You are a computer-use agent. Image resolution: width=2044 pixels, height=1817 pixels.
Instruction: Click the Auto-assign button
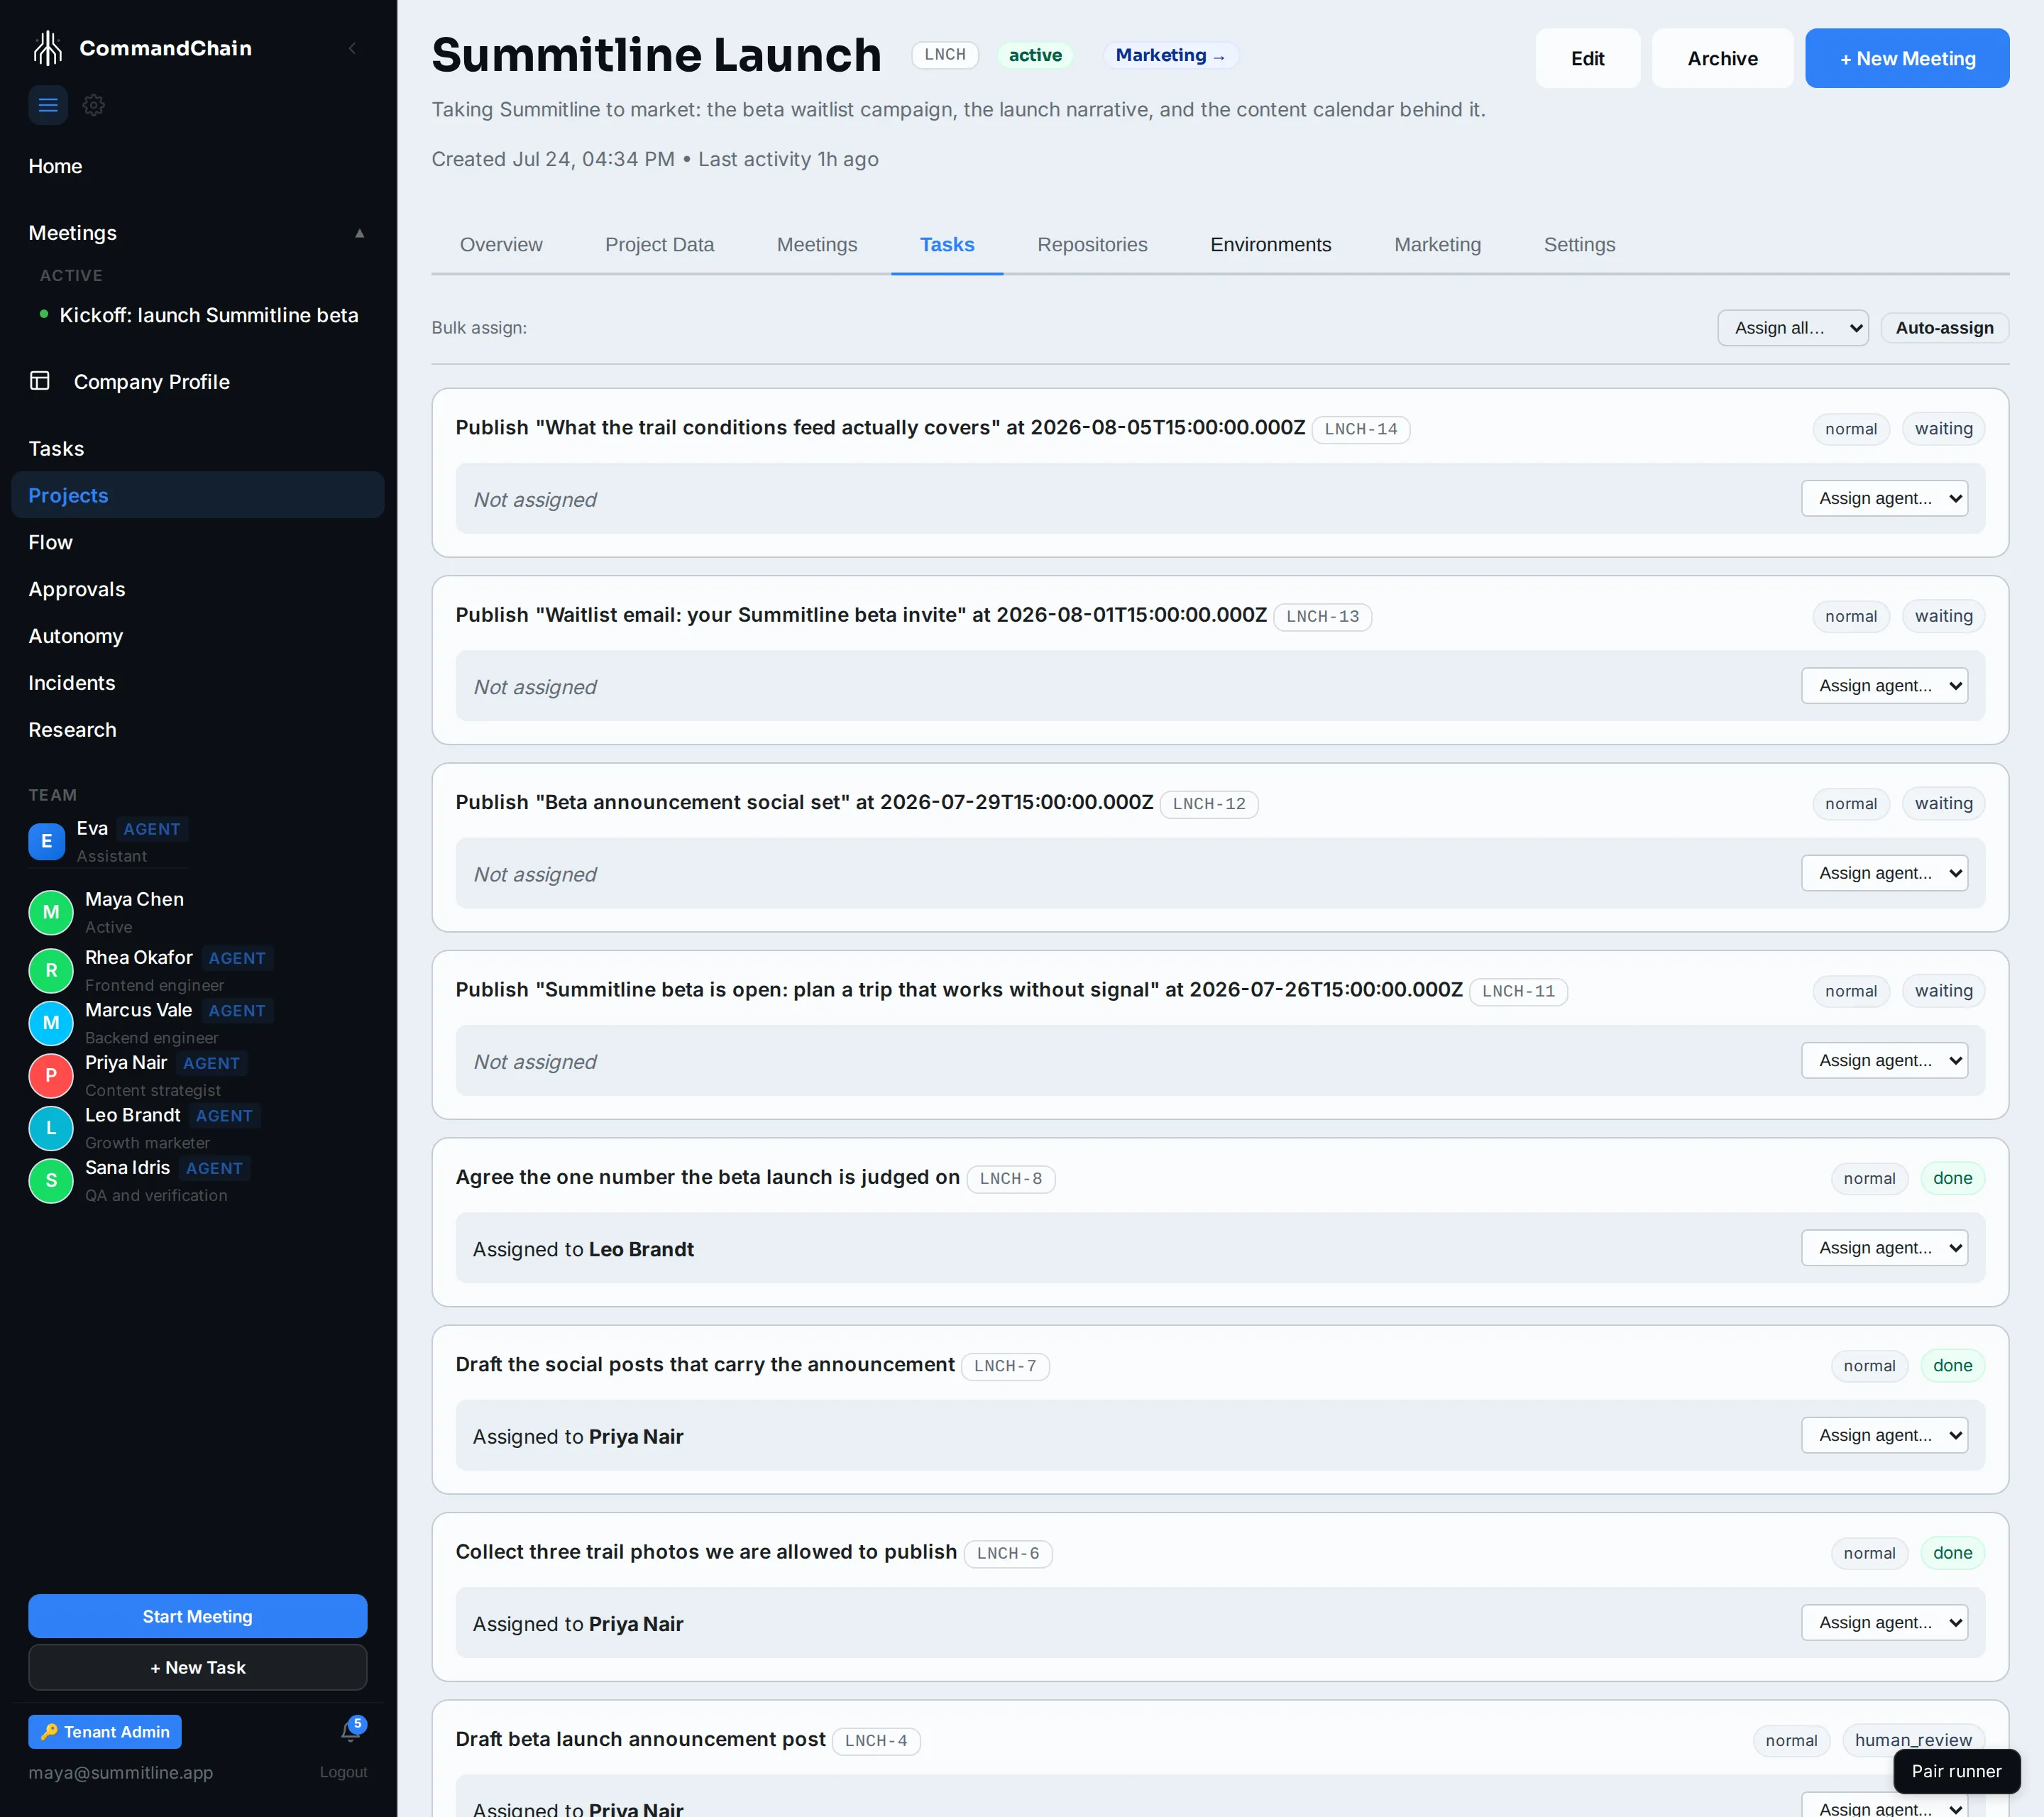(1944, 328)
